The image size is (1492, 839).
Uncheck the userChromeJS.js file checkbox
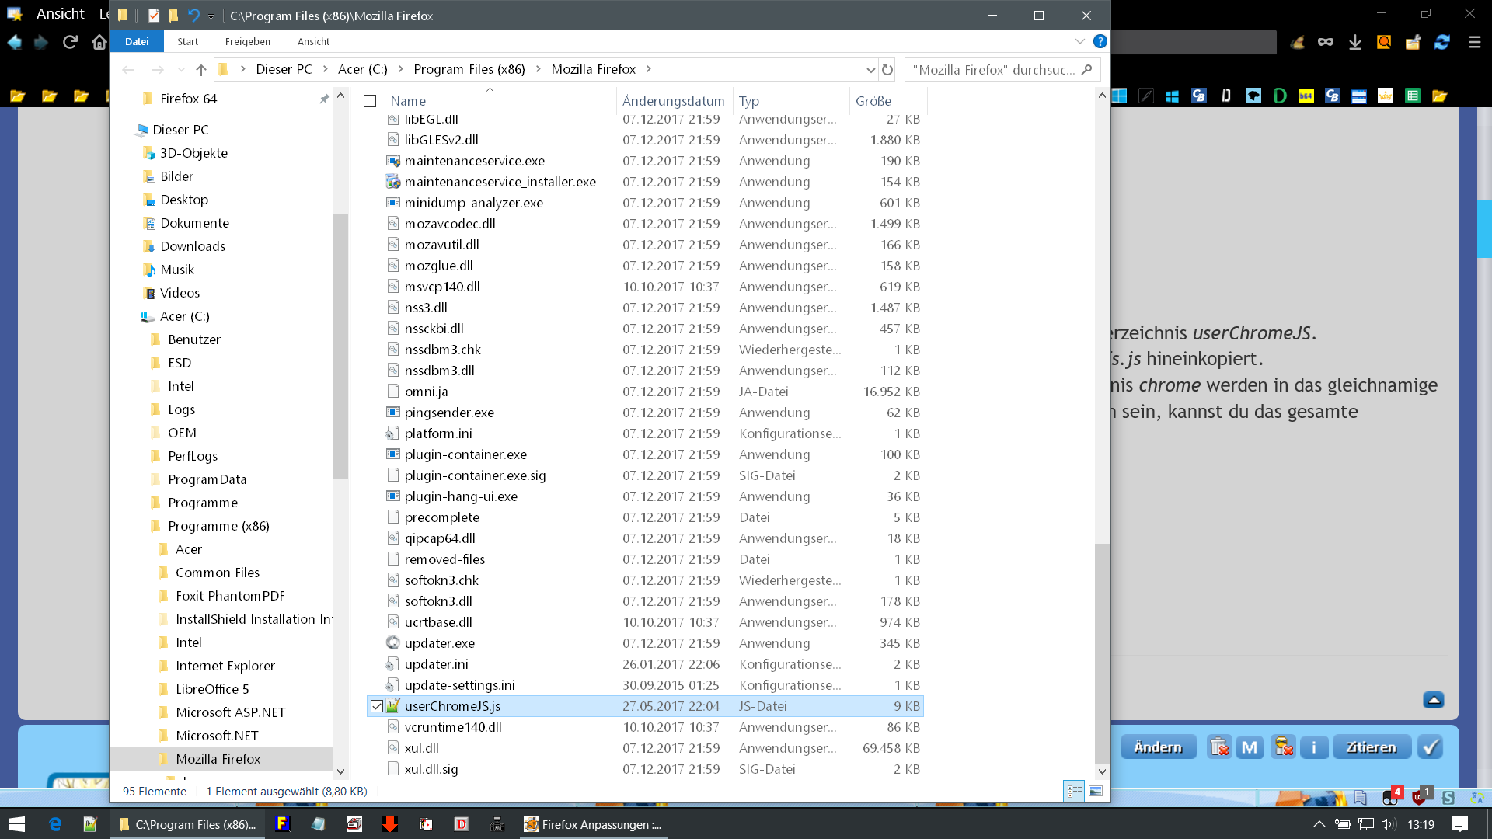click(377, 706)
